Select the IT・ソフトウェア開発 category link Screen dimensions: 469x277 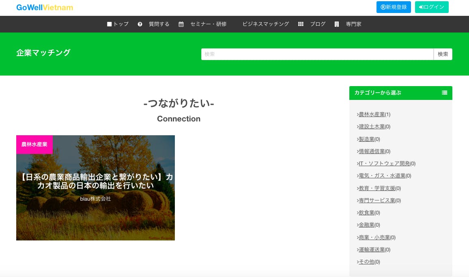[x=384, y=164]
